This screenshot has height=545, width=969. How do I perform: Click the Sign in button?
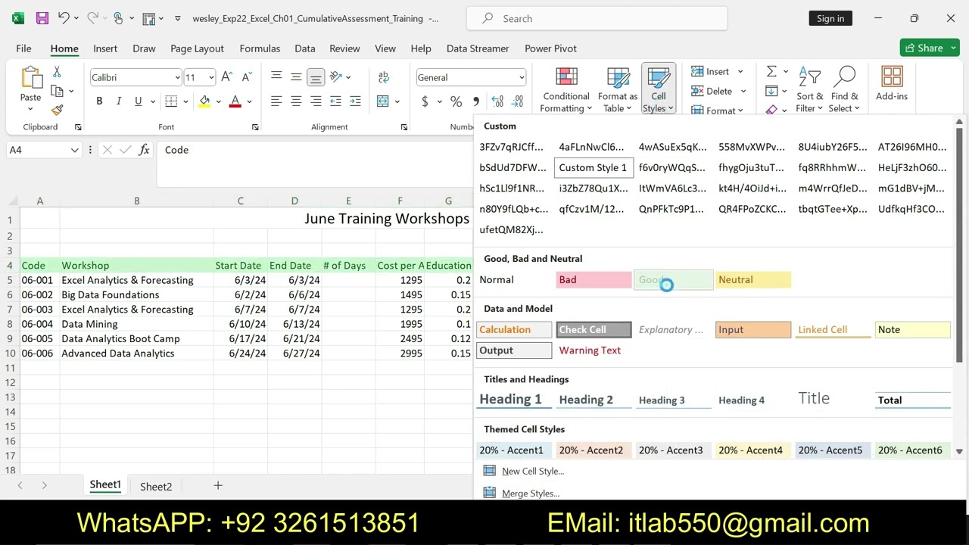click(x=830, y=18)
